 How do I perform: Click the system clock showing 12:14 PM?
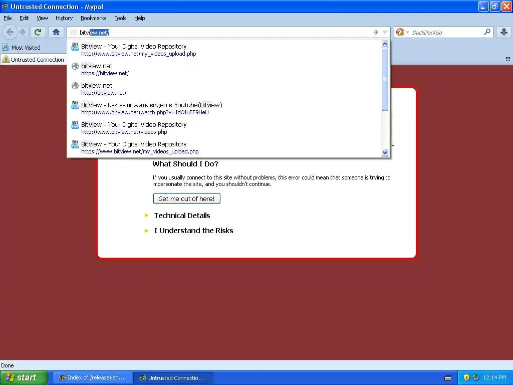pyautogui.click(x=494, y=377)
